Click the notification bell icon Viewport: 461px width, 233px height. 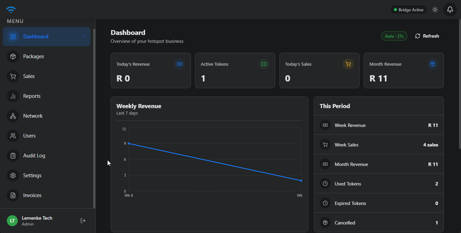[450, 10]
